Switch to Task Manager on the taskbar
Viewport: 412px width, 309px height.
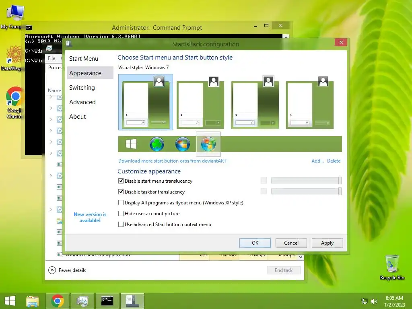tap(82, 301)
